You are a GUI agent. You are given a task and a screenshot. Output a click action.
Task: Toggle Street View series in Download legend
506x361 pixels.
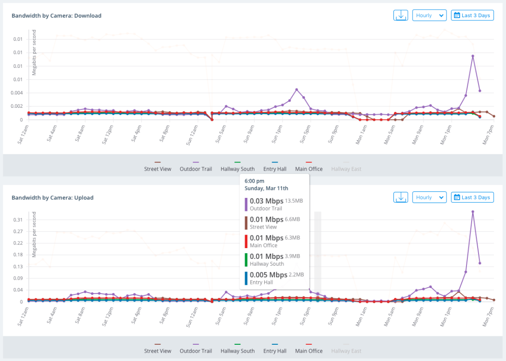point(158,169)
